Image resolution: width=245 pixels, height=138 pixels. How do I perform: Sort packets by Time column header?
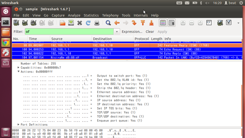click(39, 39)
